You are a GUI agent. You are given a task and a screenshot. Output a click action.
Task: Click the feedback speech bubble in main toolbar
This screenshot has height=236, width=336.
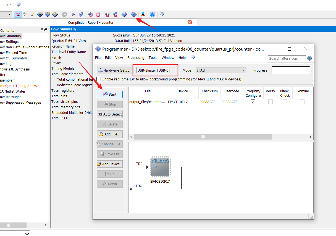point(162,14)
